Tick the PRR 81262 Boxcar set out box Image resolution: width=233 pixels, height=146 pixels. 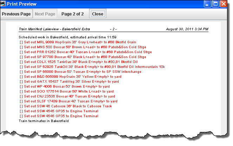pos(21,52)
